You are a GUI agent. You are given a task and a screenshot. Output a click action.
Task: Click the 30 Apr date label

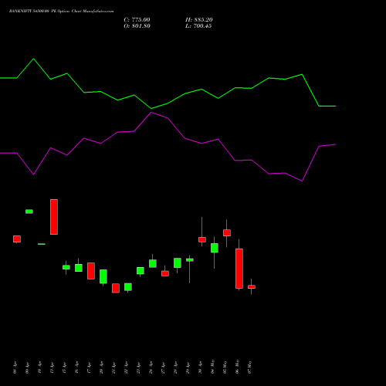coord(200,367)
